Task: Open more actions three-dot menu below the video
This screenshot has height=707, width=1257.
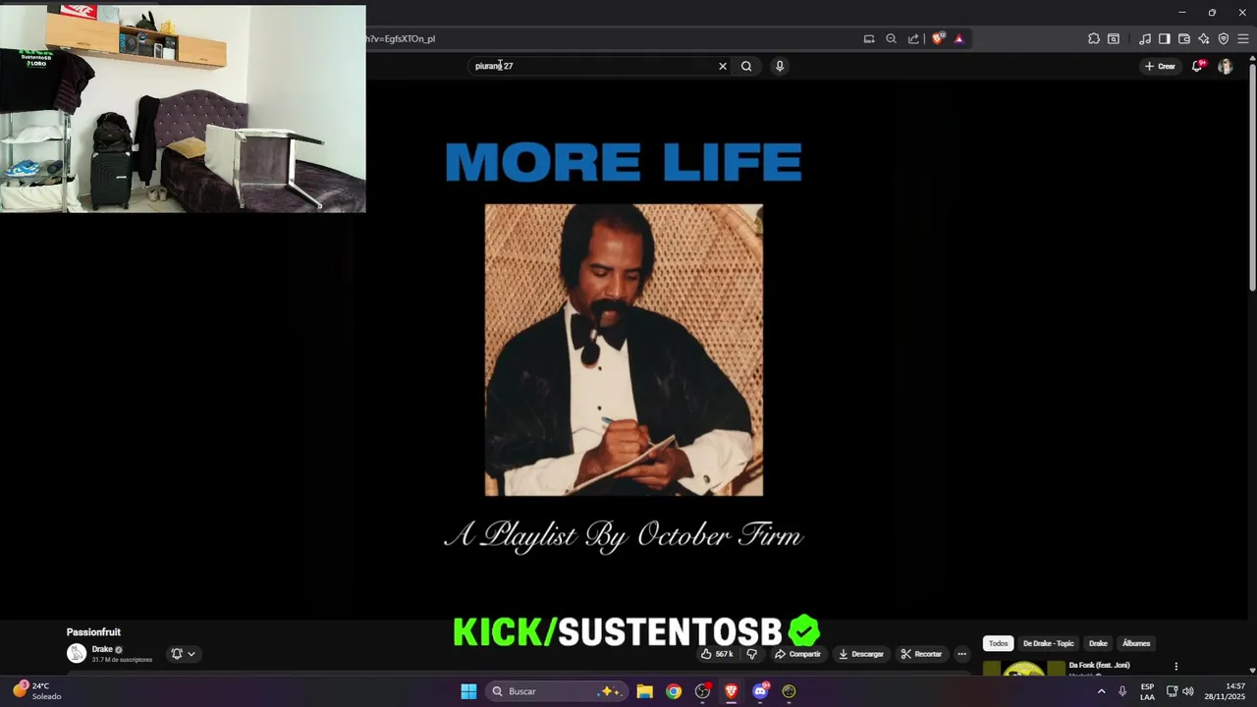Action: 962,654
